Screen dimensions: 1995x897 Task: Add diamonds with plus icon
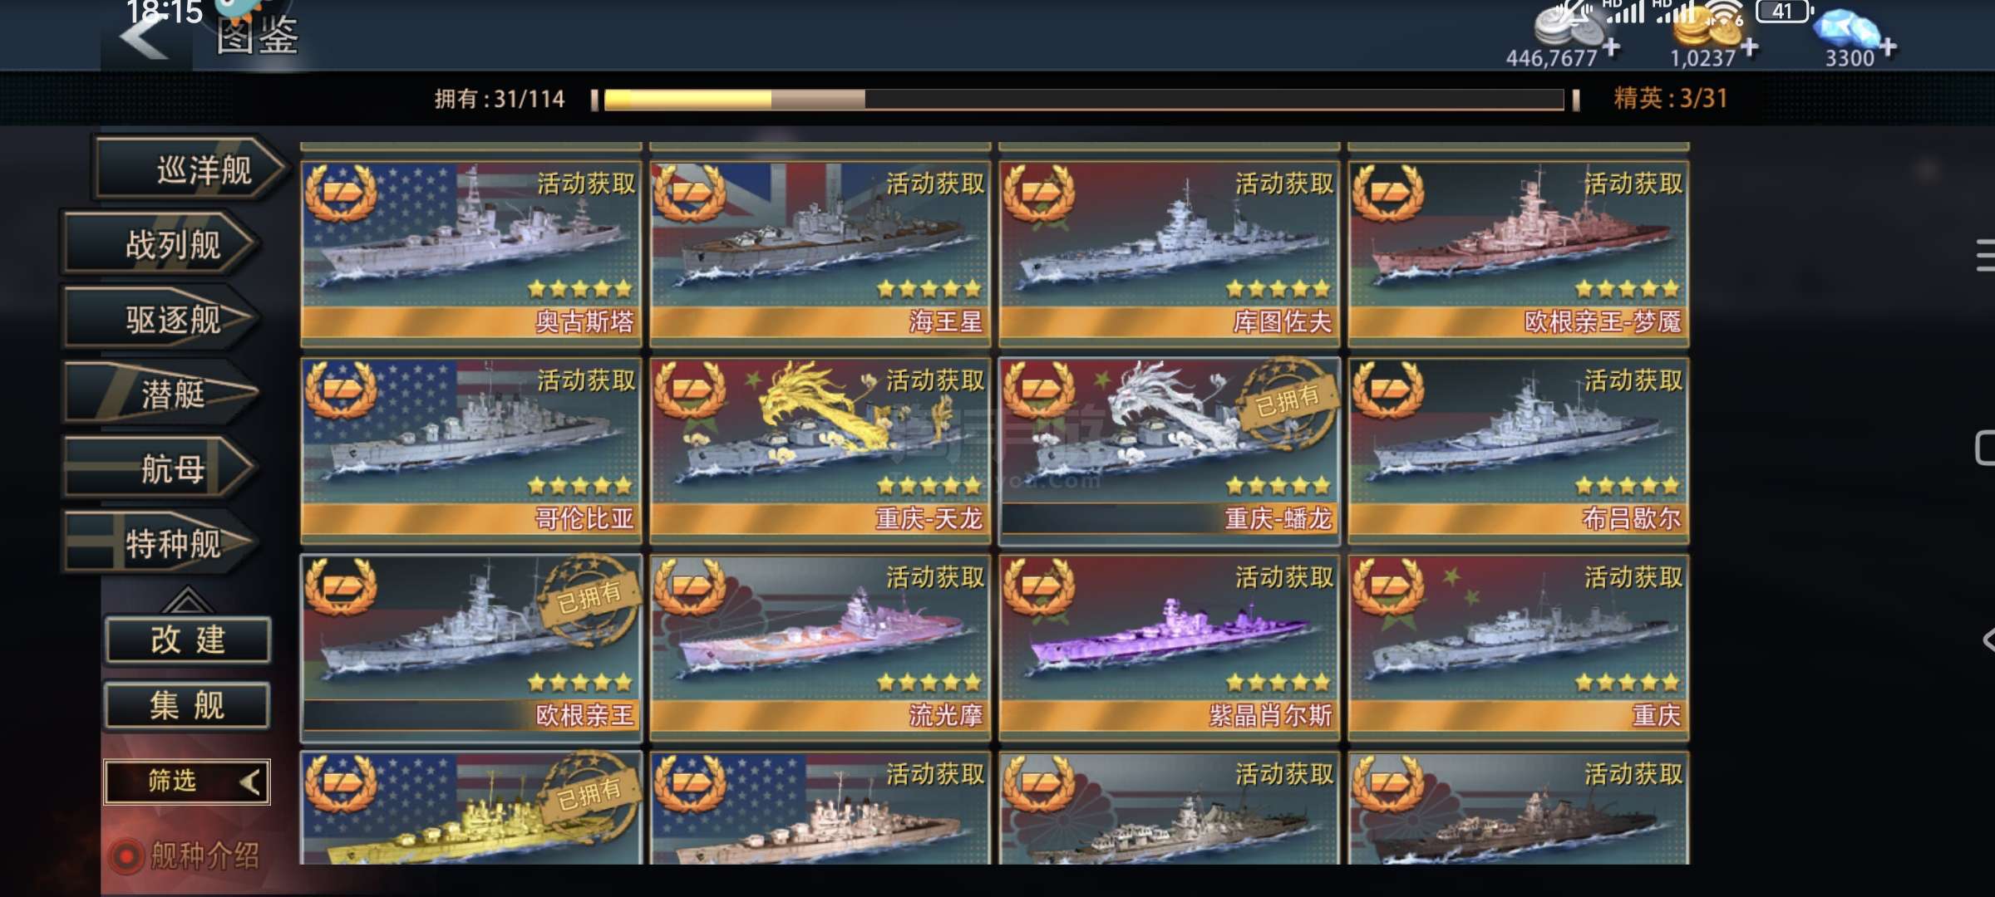1888,47
